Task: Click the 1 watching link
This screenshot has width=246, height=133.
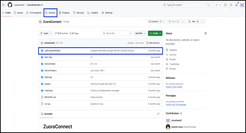Action: click(x=174, y=64)
